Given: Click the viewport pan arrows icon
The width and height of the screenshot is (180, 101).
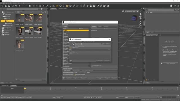Looking at the screenshot, I should [x=140, y=17].
